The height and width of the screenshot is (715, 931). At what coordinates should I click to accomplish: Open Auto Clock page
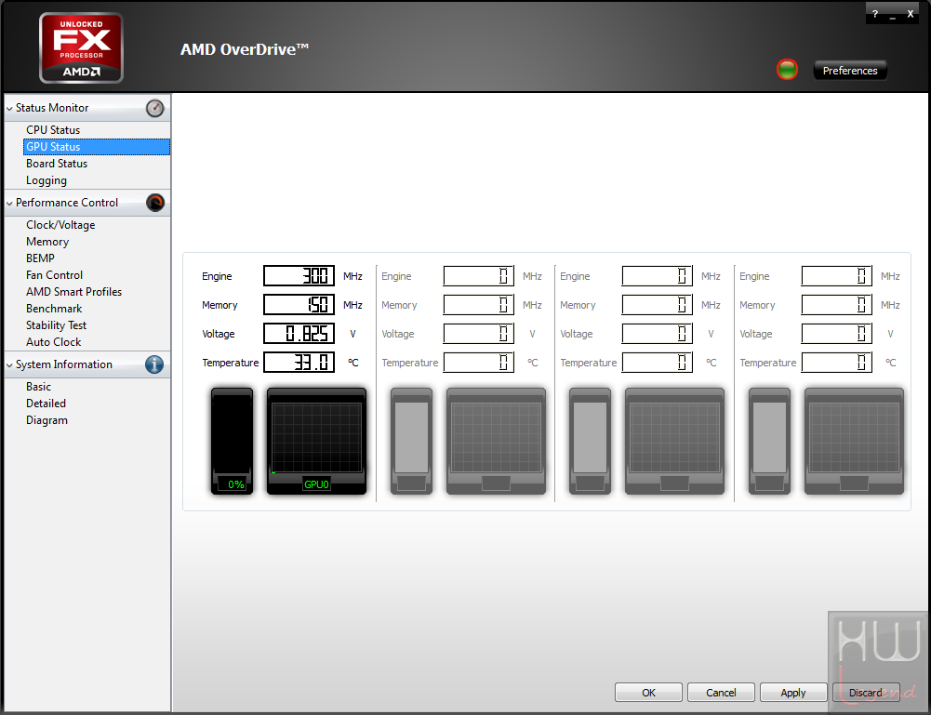pyautogui.click(x=53, y=342)
